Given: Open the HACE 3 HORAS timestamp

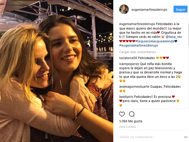Looking at the screenshot, I should tap(127, 127).
